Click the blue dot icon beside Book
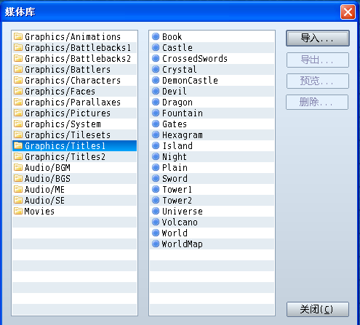The width and height of the screenshot is (360, 325). tap(156, 36)
